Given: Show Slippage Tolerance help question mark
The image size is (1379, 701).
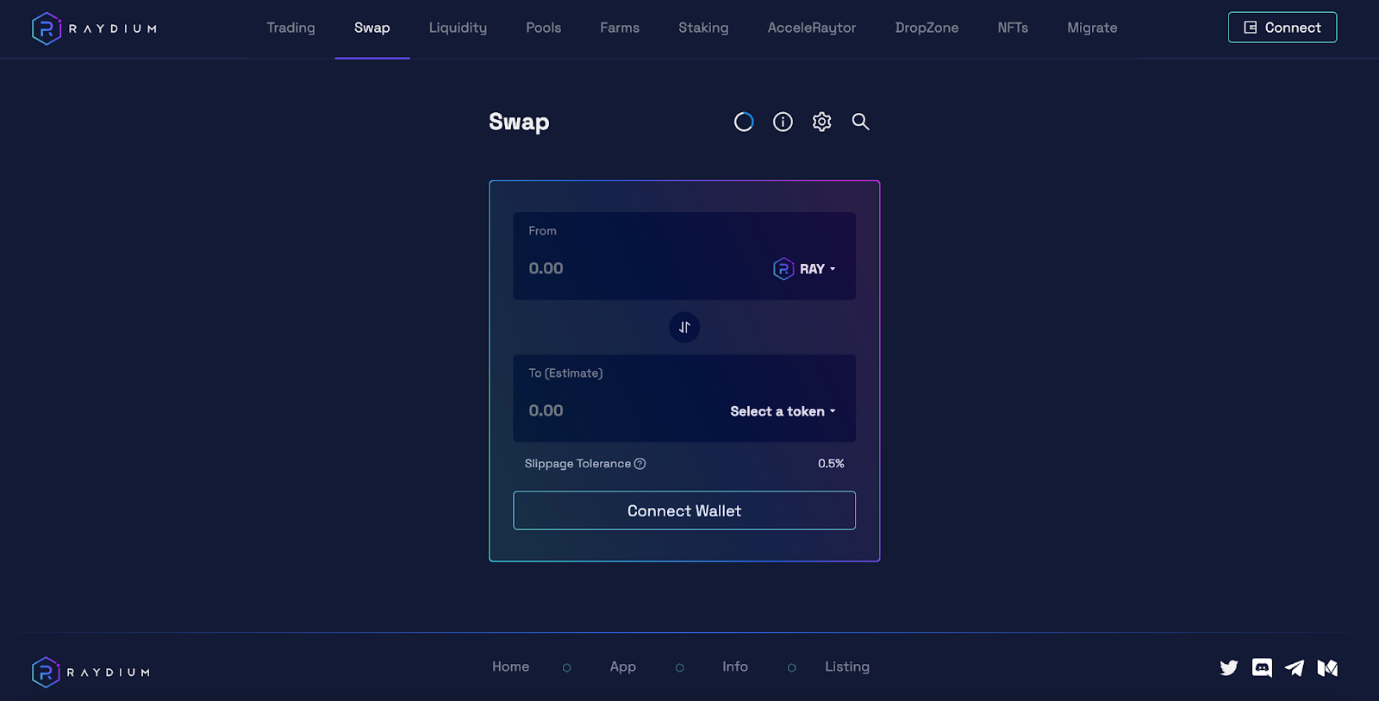Looking at the screenshot, I should [640, 464].
